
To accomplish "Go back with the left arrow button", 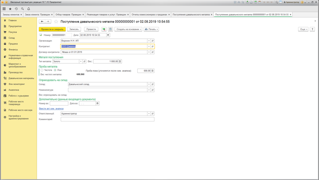I will [42, 21].
